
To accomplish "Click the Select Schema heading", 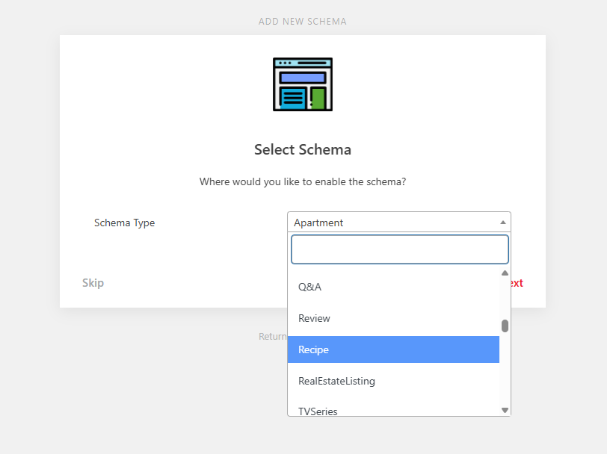I will (x=303, y=149).
